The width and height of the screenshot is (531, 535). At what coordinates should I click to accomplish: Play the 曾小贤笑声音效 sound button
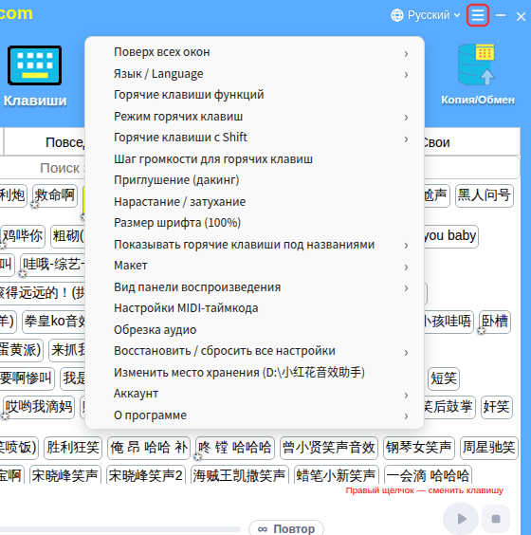tap(329, 448)
